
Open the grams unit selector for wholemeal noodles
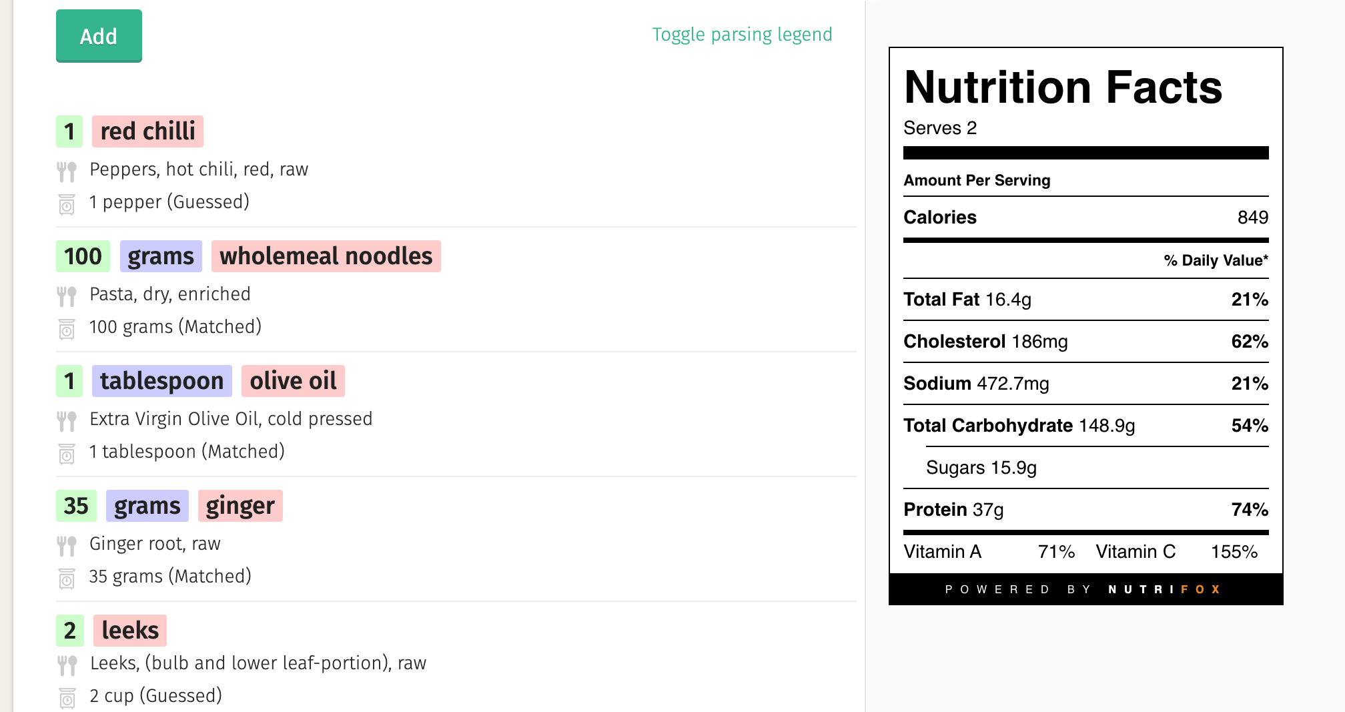[161, 256]
